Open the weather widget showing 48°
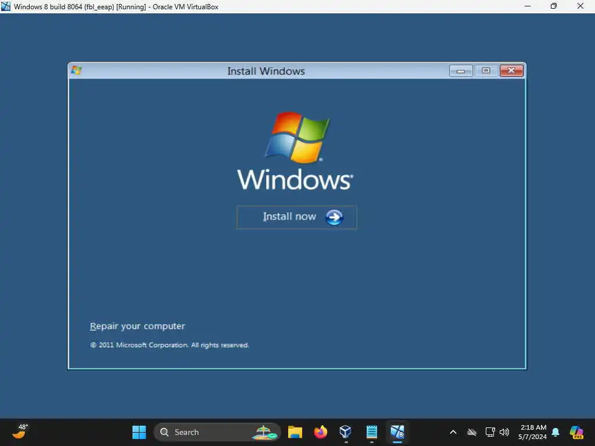This screenshot has width=595, height=446. click(x=20, y=431)
